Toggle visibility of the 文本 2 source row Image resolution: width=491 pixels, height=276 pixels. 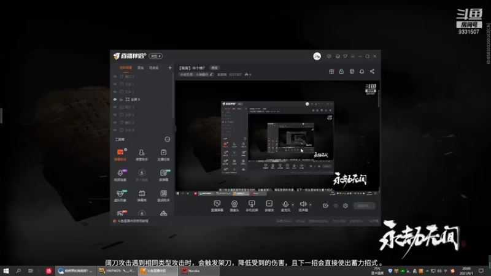click(115, 84)
